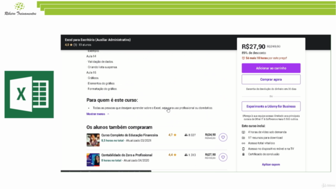Click the mobile device icon beside Acesso no dispositivo
This screenshot has width=336, height=189.
pos(243,149)
